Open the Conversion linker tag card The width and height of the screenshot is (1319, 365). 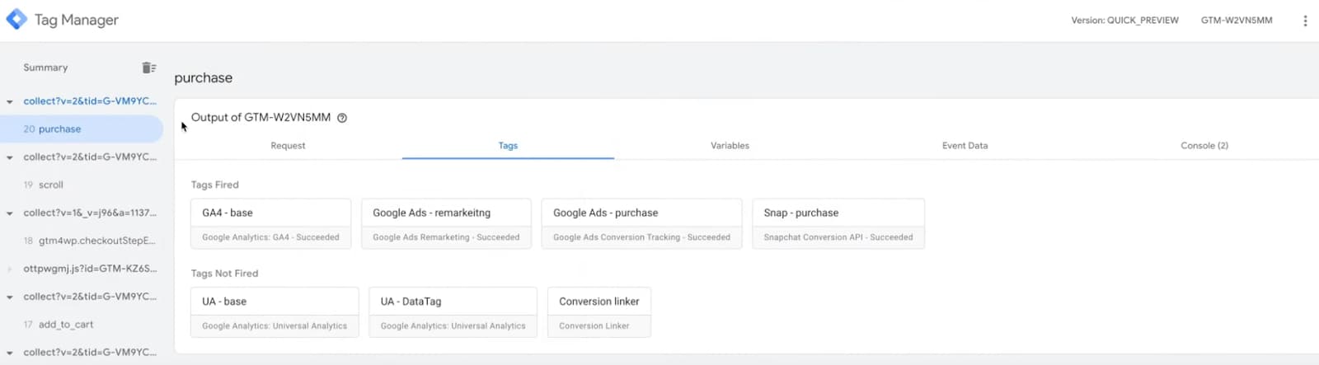(x=599, y=312)
